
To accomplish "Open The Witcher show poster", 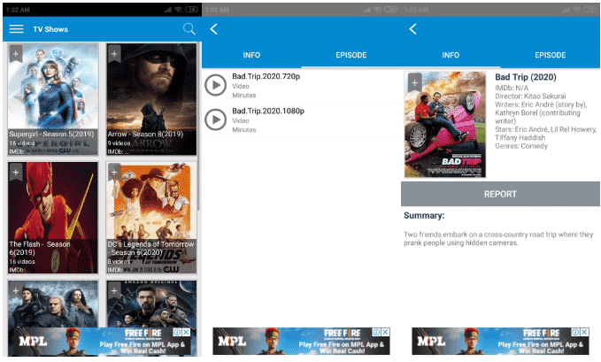I will click(53, 304).
